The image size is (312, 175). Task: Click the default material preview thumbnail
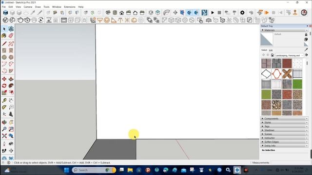pyautogui.click(x=267, y=39)
